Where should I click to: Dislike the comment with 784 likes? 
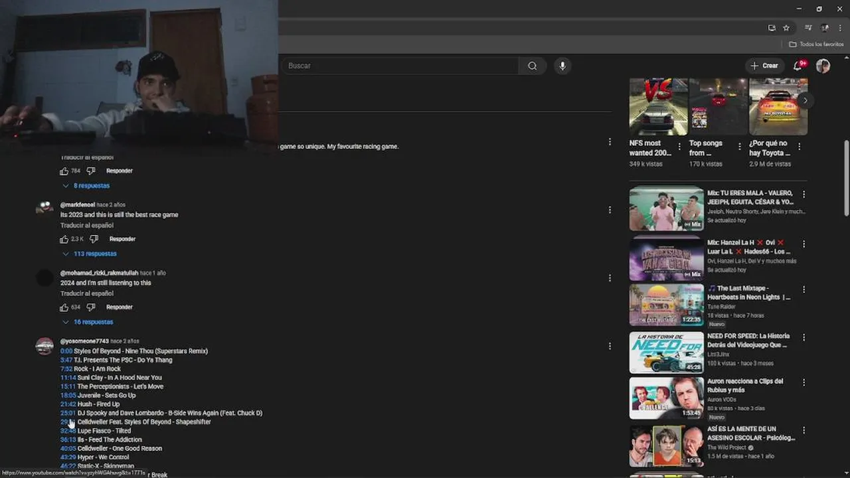(91, 171)
